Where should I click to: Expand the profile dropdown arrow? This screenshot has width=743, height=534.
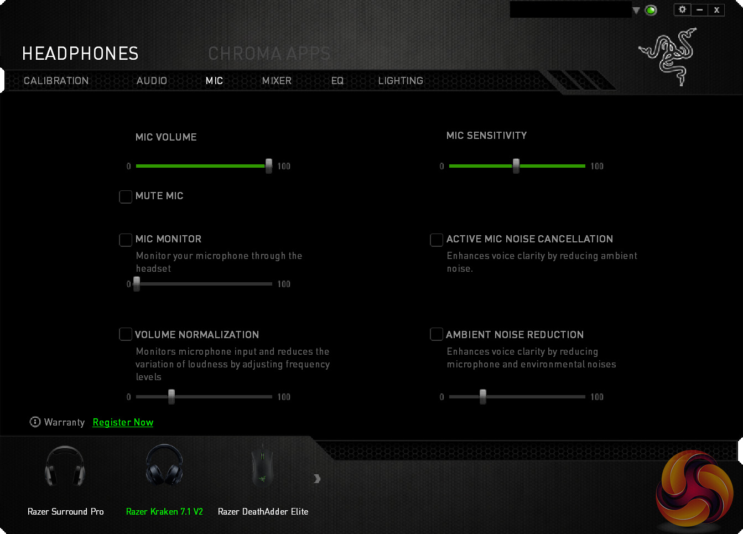pos(636,10)
